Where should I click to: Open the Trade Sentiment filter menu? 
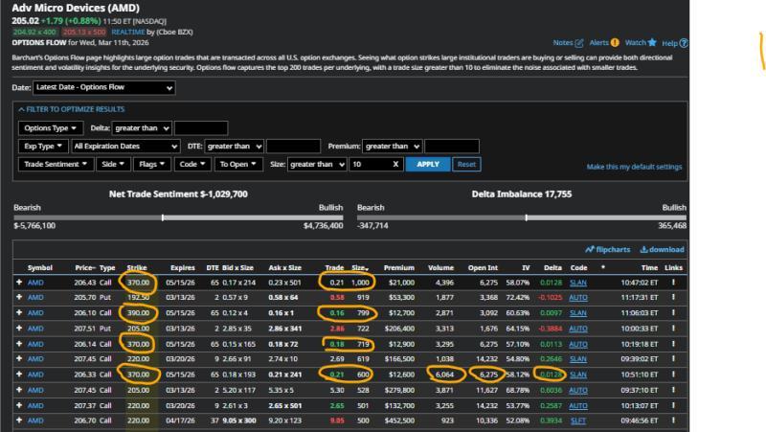tap(59, 165)
